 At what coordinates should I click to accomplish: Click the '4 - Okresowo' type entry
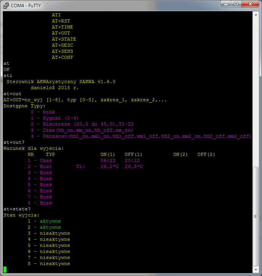[x=141, y=136]
